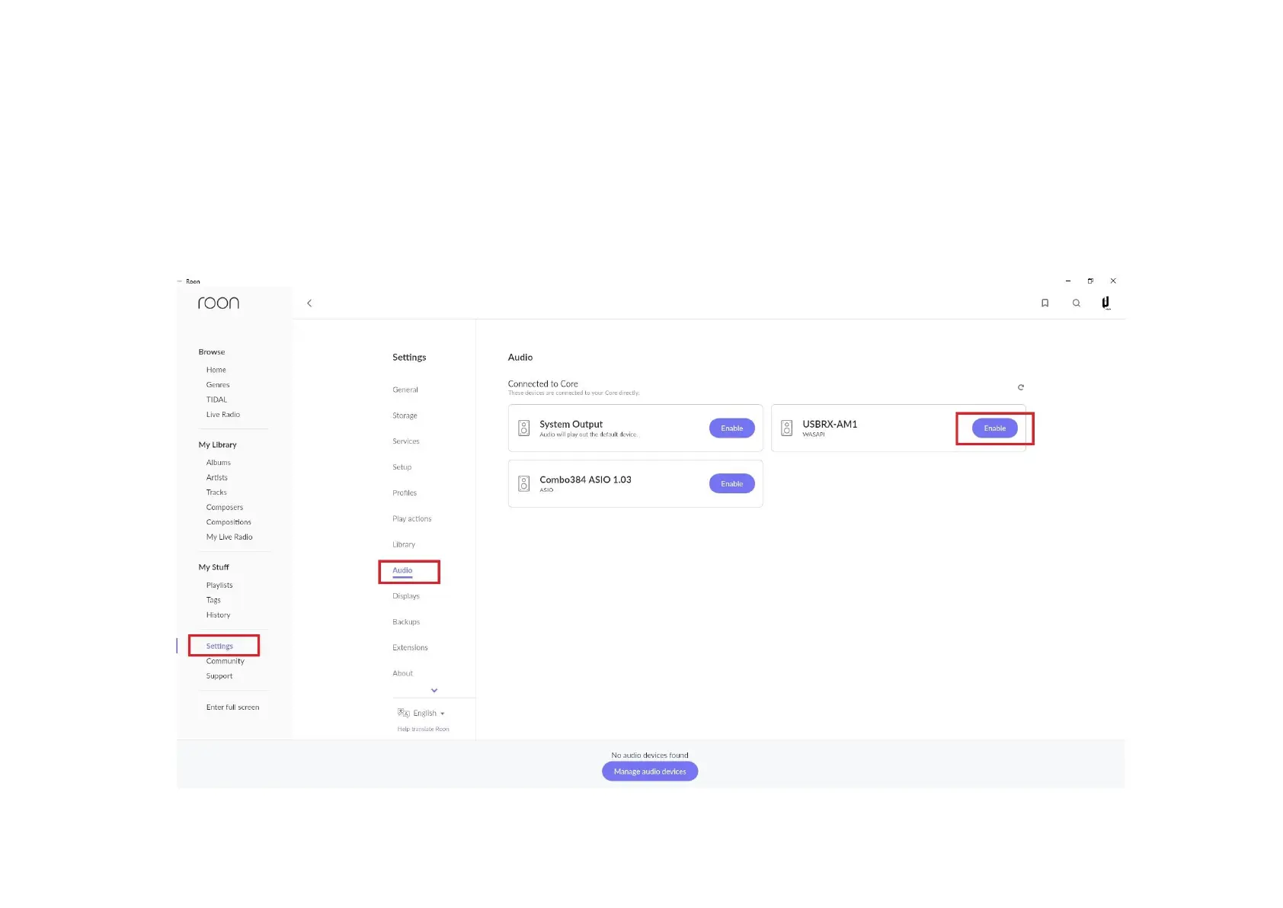Image resolution: width=1283 pixels, height=908 pixels.
Task: Click the search magnifier icon
Action: click(x=1076, y=303)
